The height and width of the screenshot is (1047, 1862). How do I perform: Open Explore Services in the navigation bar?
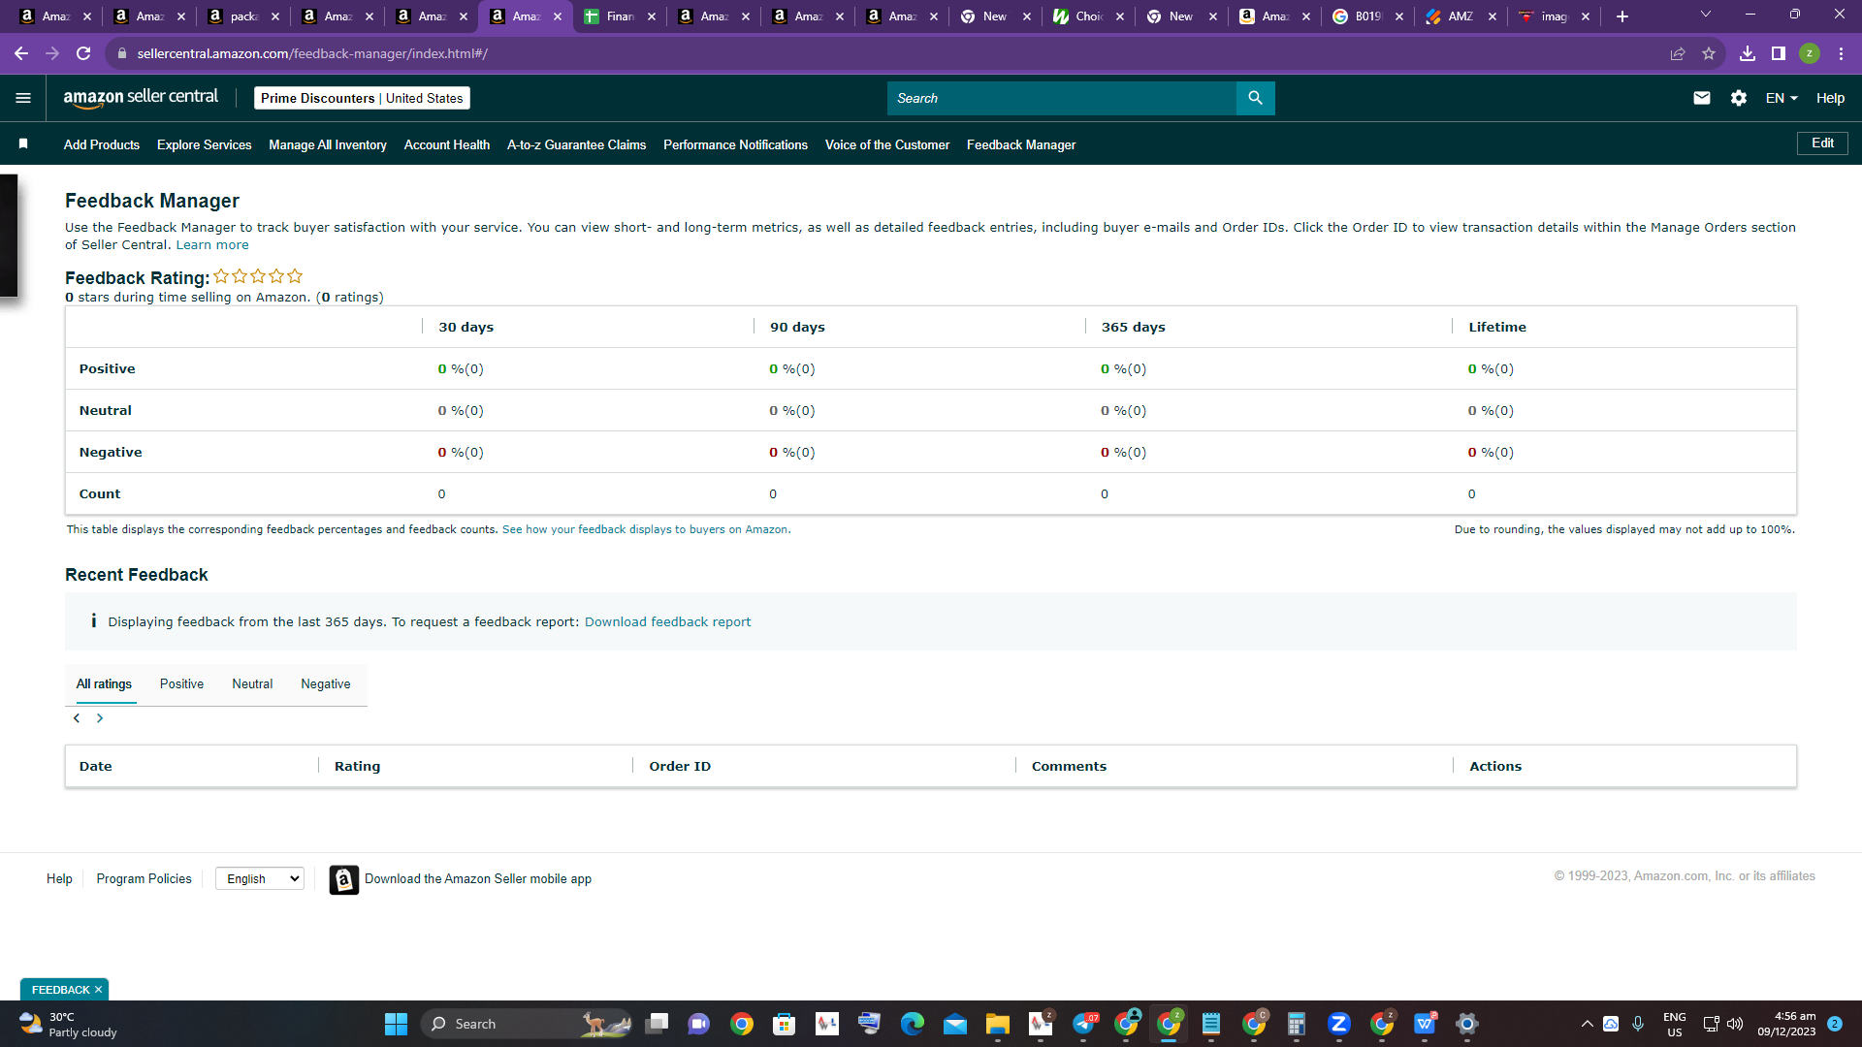click(x=205, y=144)
